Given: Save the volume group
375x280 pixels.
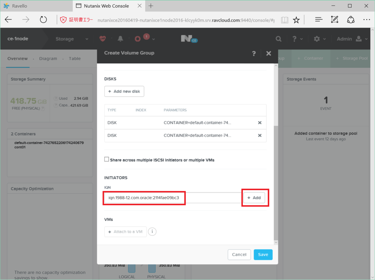Looking at the screenshot, I should (263, 255).
